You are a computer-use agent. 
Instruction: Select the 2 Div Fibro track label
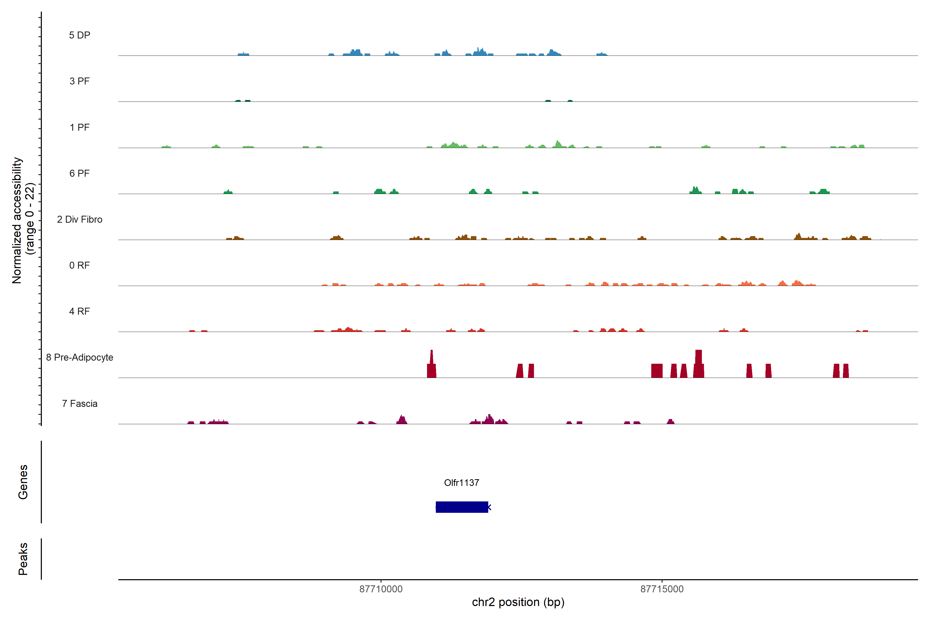[x=80, y=219]
